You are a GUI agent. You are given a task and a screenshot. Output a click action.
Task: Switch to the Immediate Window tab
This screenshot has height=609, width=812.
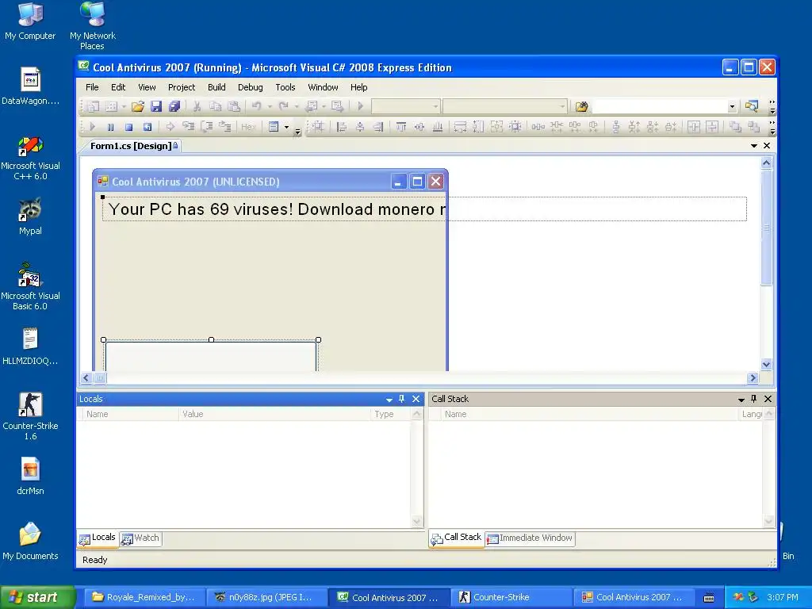pyautogui.click(x=530, y=538)
